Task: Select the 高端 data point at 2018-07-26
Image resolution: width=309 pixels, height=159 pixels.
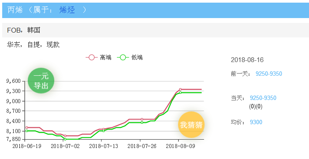Action: click(142, 119)
